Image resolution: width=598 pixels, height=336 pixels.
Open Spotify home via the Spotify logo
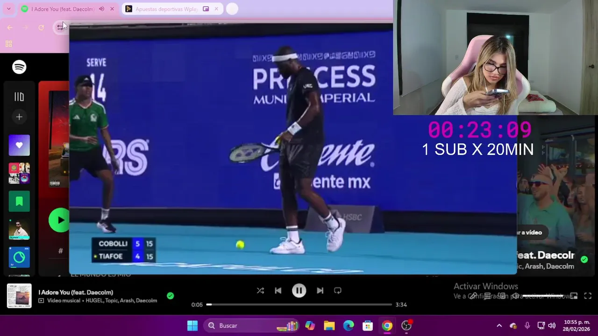click(19, 67)
